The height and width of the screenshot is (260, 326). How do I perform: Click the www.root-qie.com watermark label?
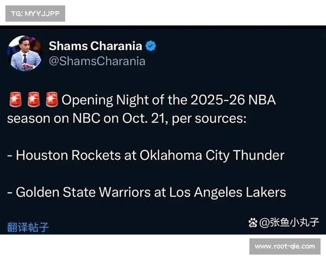284,246
